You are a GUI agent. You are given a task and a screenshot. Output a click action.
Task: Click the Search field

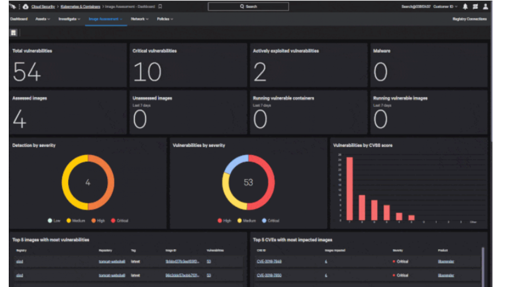click(x=248, y=6)
